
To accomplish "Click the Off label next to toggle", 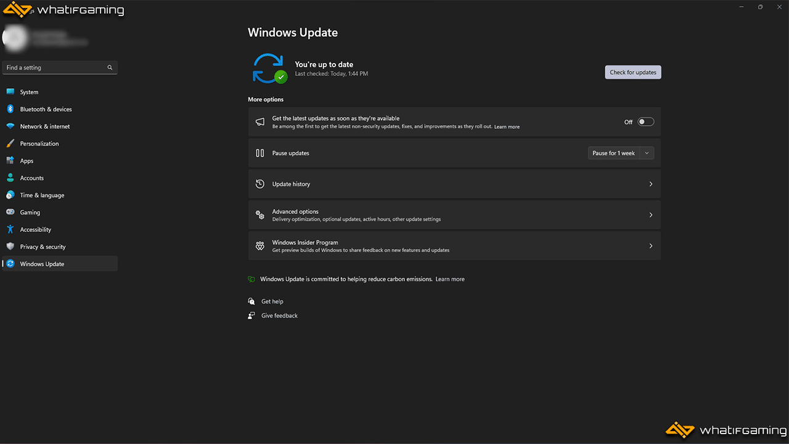I will tap(628, 122).
